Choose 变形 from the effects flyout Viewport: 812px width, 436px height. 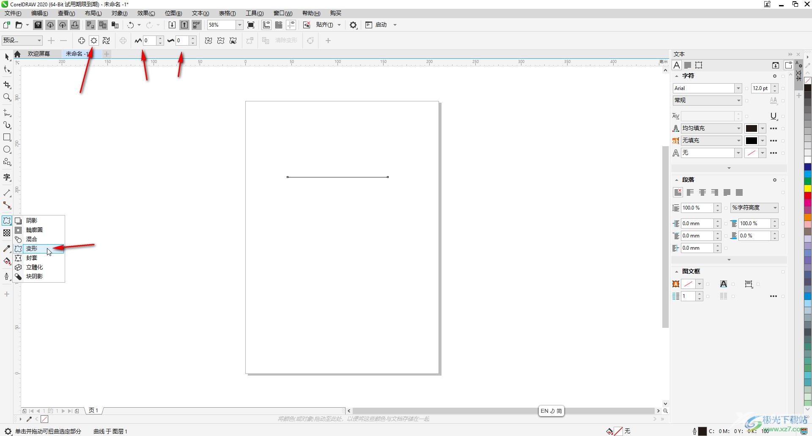click(39, 248)
